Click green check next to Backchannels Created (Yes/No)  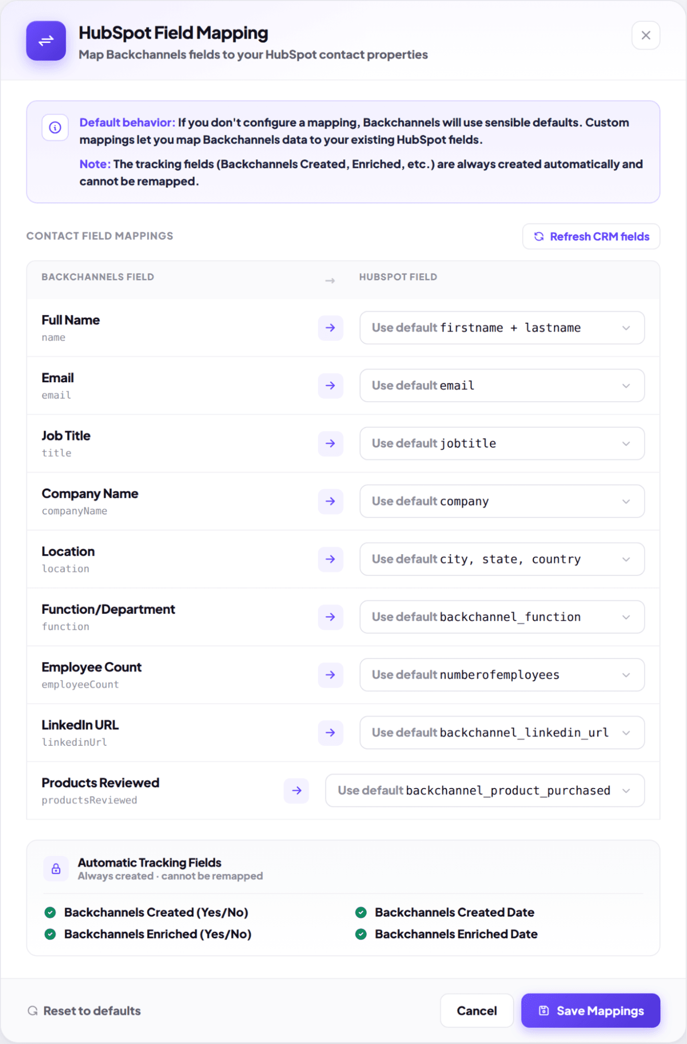click(50, 913)
